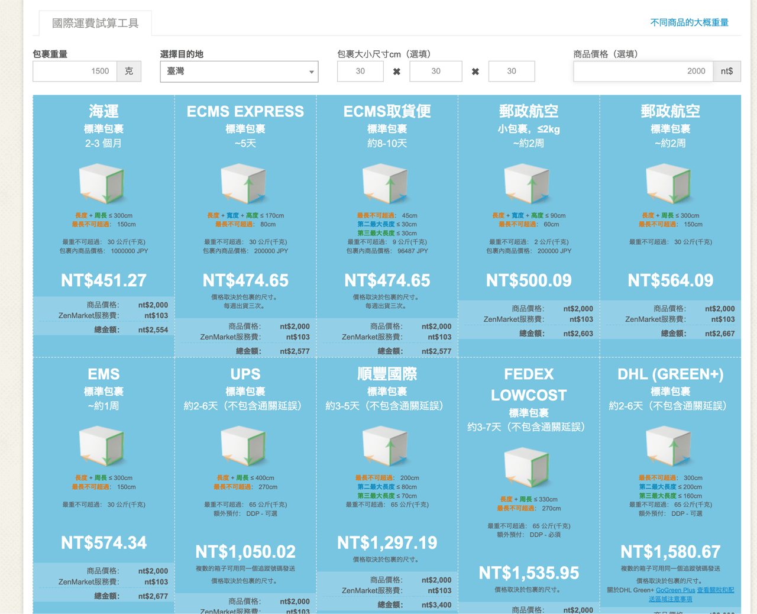Click the nt$ currency unit label
The height and width of the screenshot is (614, 757).
coord(727,71)
